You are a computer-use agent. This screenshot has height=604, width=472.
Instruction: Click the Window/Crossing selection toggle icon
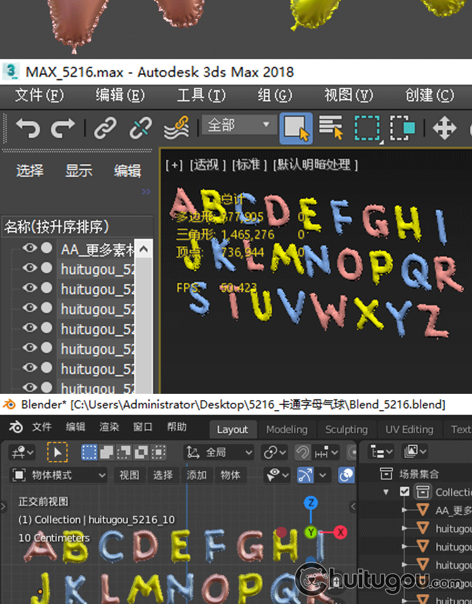(x=403, y=128)
